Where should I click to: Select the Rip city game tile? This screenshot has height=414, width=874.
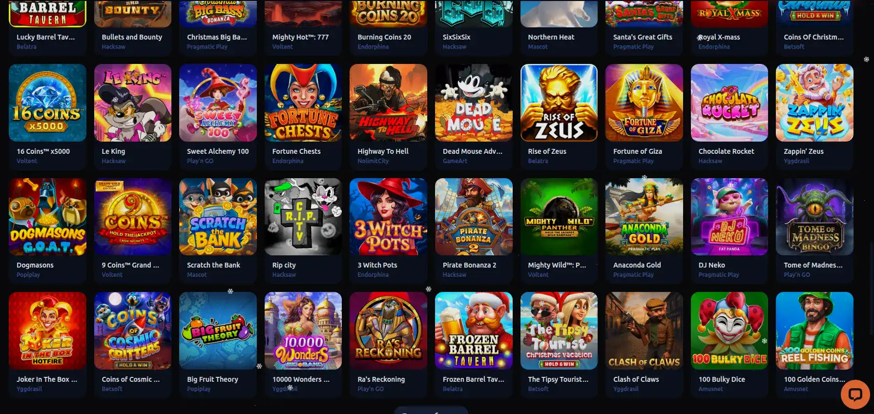303,217
